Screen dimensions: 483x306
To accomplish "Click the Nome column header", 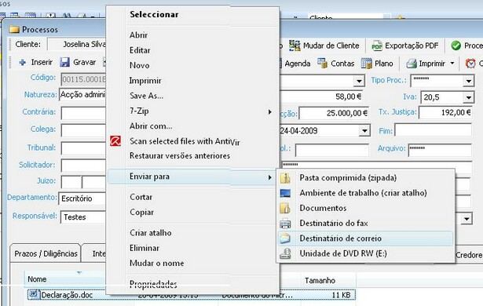I will click(37, 279).
